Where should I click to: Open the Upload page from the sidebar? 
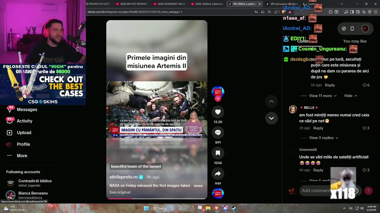click(19, 133)
